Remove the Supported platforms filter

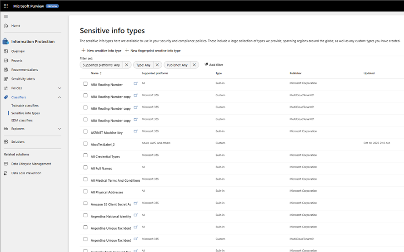(x=126, y=65)
